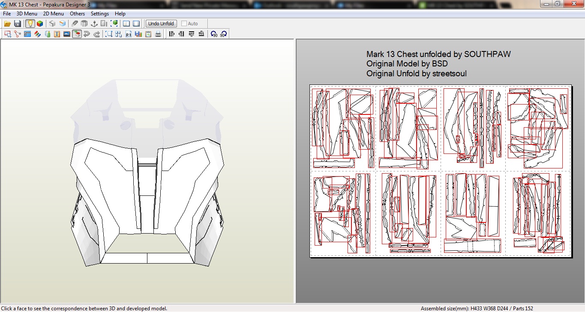This screenshot has height=312, width=585.
Task: Toggle the check corresponding face tool
Action: 77,34
